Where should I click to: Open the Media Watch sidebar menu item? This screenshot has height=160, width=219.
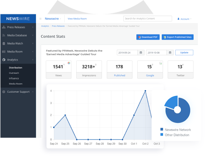pos(18,43)
